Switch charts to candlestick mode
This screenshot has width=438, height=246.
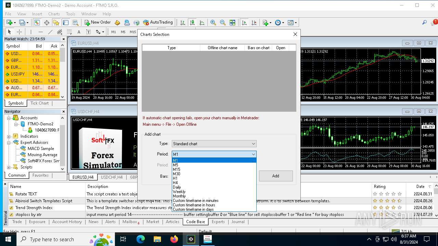(192, 23)
